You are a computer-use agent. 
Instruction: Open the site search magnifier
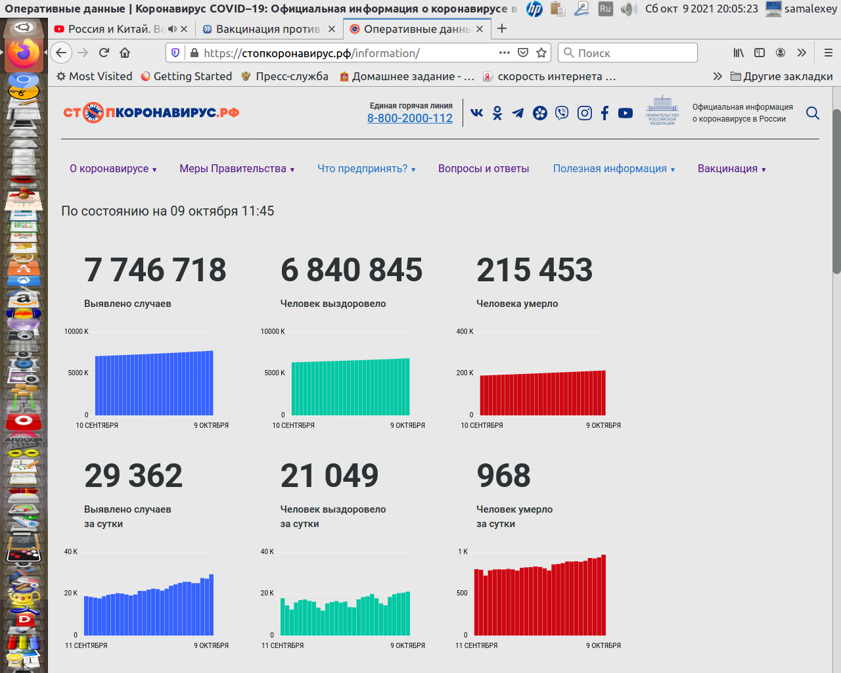813,113
